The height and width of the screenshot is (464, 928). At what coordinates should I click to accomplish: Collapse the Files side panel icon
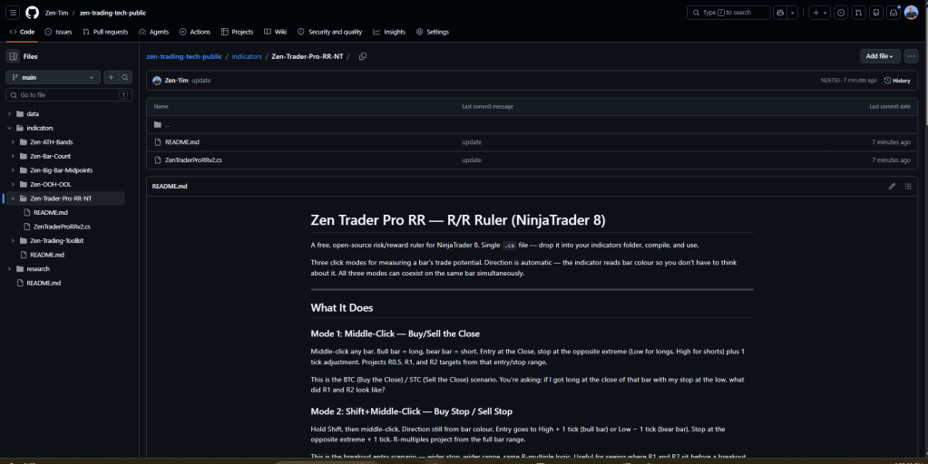(13, 56)
